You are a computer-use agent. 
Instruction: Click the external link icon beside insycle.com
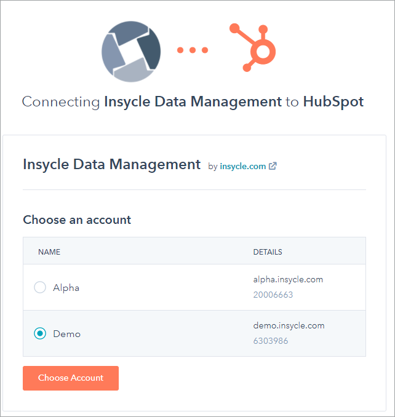pyautogui.click(x=273, y=166)
